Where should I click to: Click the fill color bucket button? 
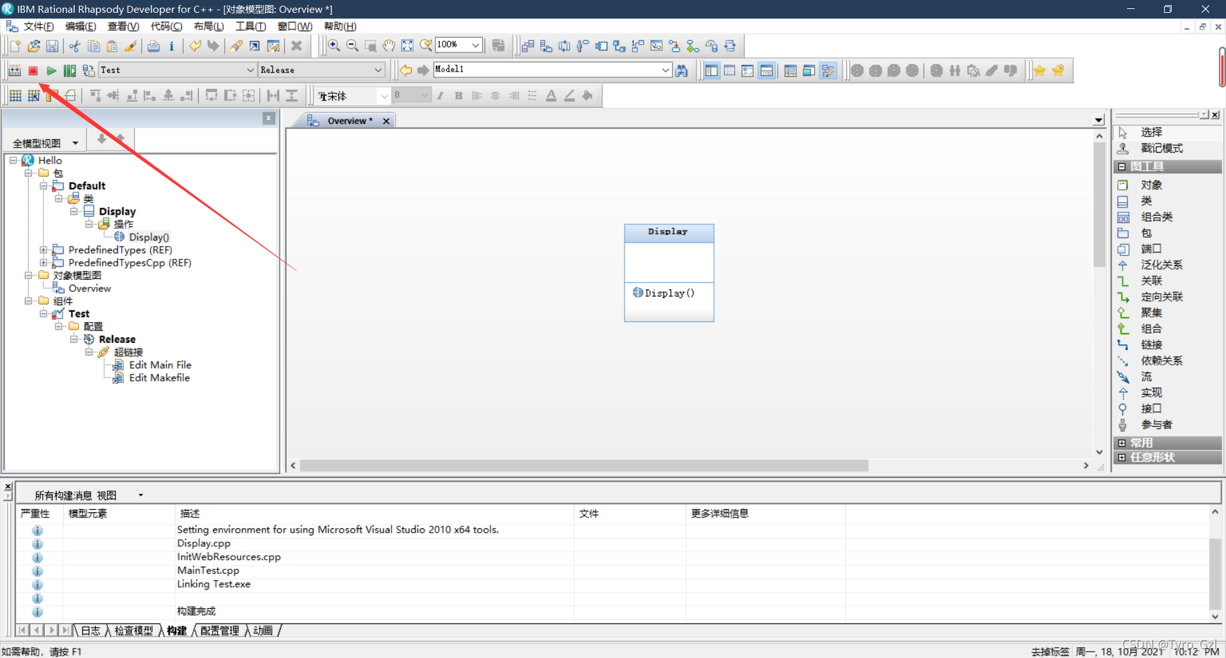[x=587, y=96]
